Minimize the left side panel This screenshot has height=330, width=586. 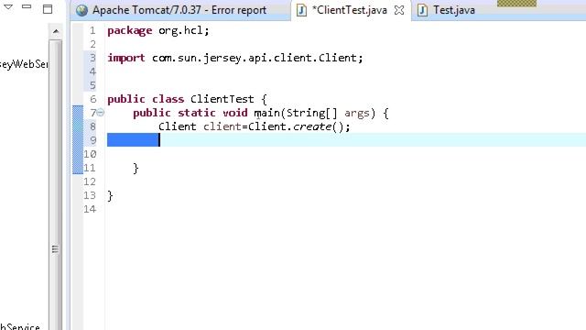(x=27, y=6)
